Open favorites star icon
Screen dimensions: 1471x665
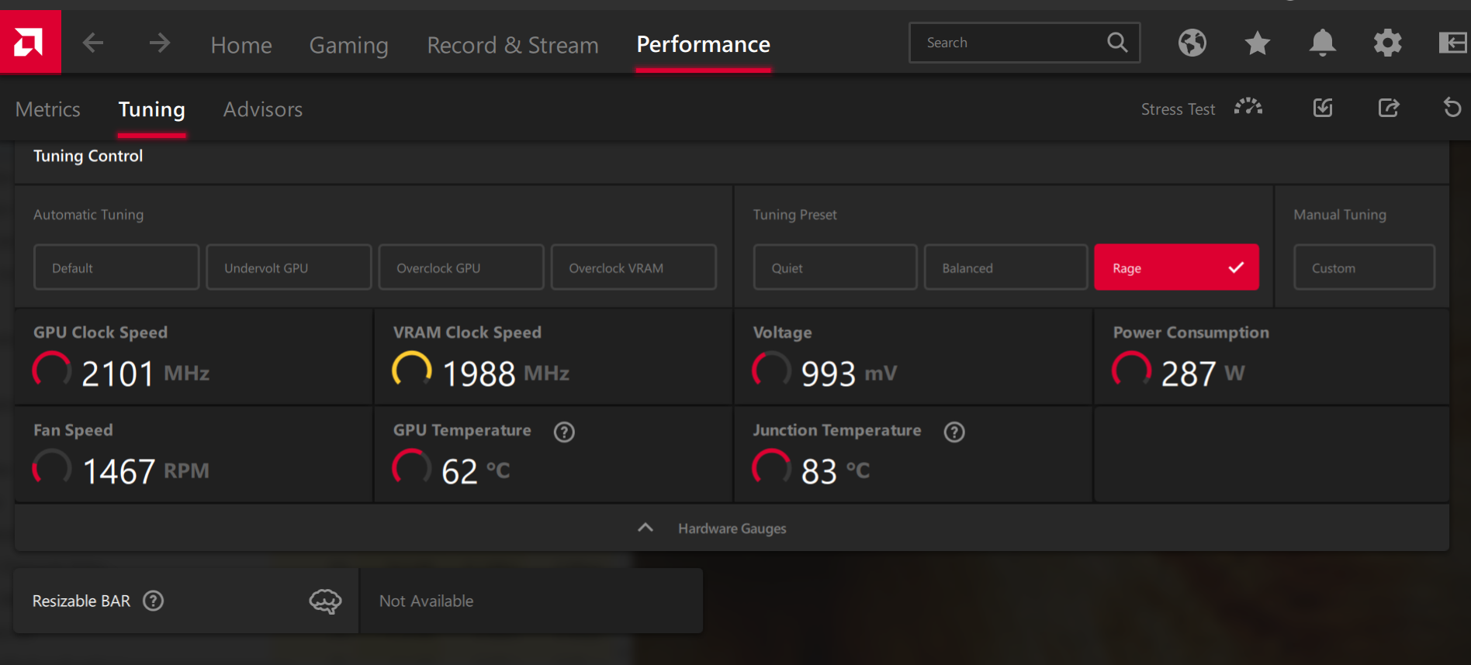coord(1257,43)
